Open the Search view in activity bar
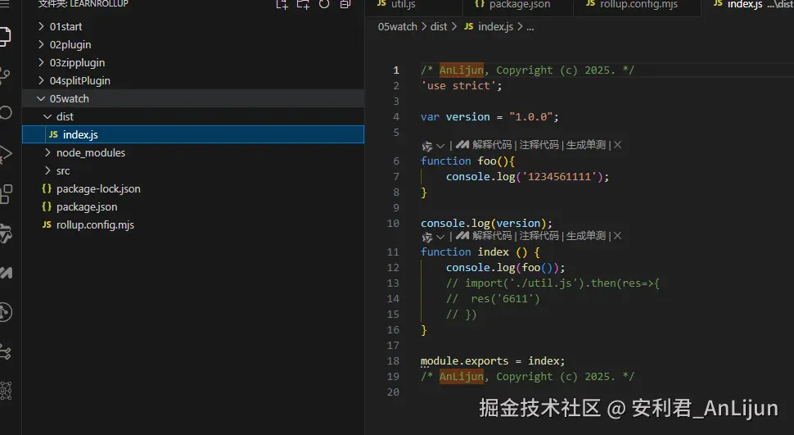Image resolution: width=794 pixels, height=435 pixels. point(5,112)
